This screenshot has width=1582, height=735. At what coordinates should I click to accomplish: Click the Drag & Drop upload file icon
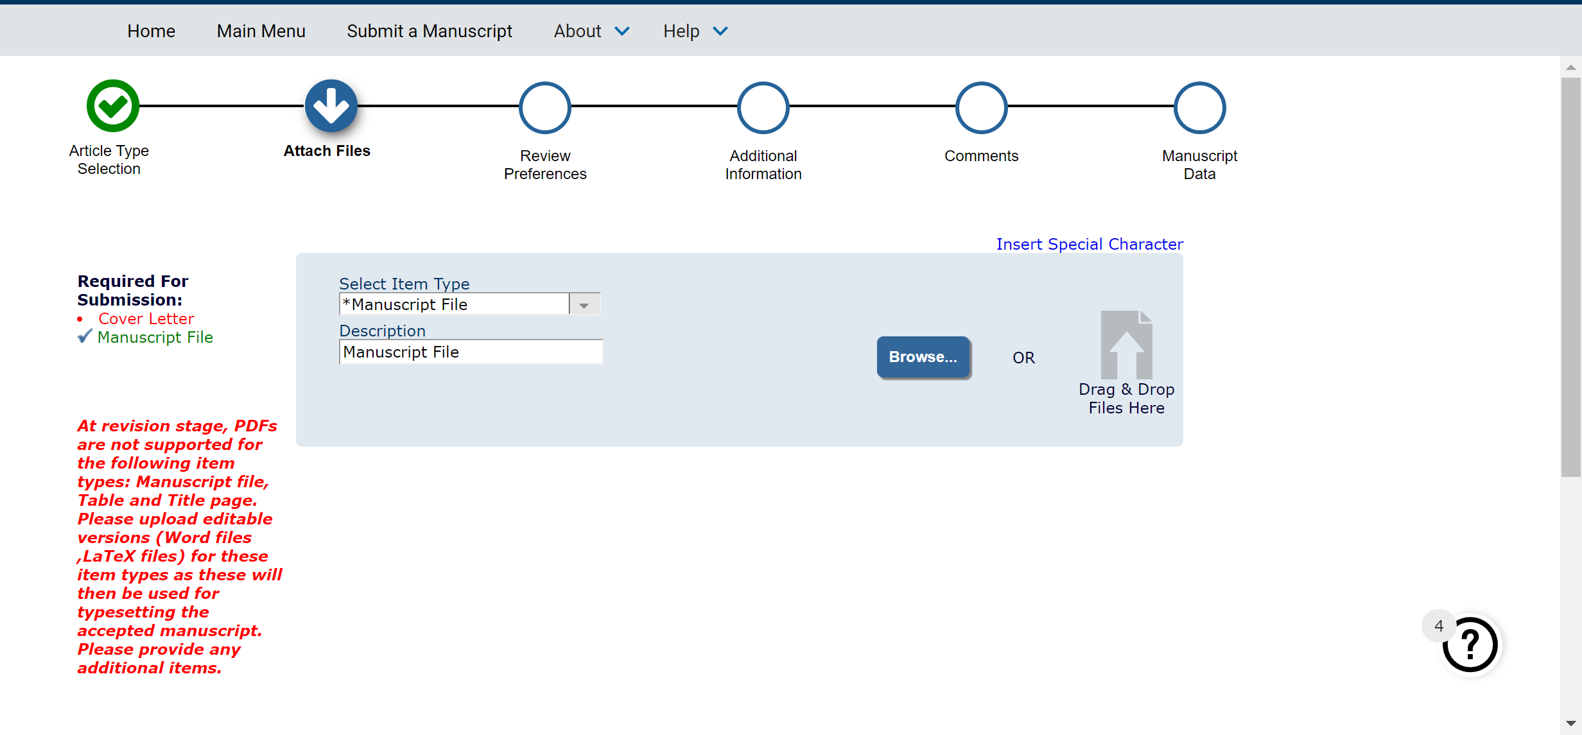1126,345
